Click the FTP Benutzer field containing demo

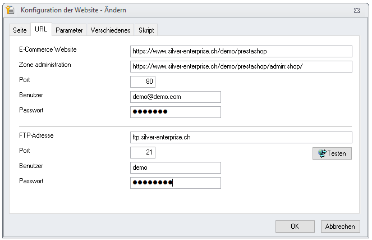(175, 167)
